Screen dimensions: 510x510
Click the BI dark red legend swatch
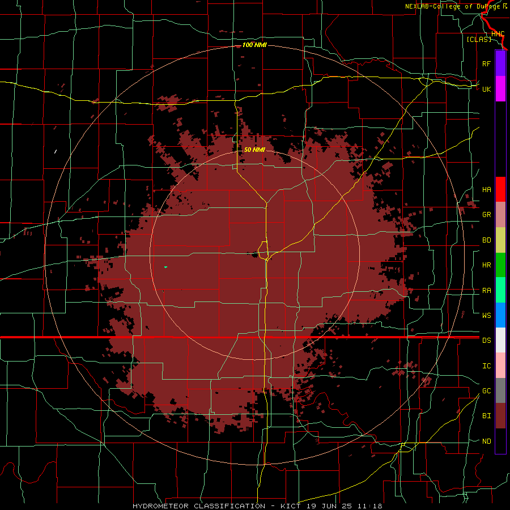pos(500,416)
